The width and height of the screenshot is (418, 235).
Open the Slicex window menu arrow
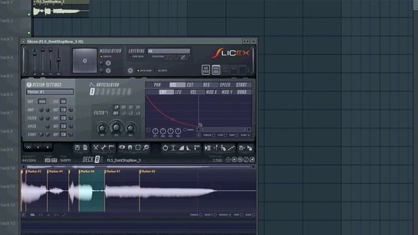[x=24, y=42]
